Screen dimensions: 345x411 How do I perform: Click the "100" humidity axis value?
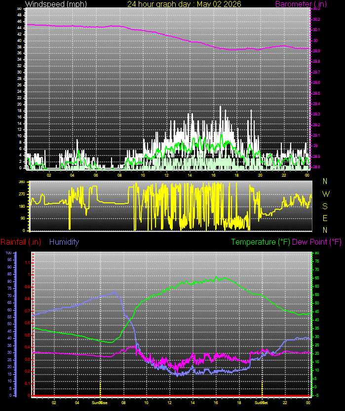pos(9,253)
